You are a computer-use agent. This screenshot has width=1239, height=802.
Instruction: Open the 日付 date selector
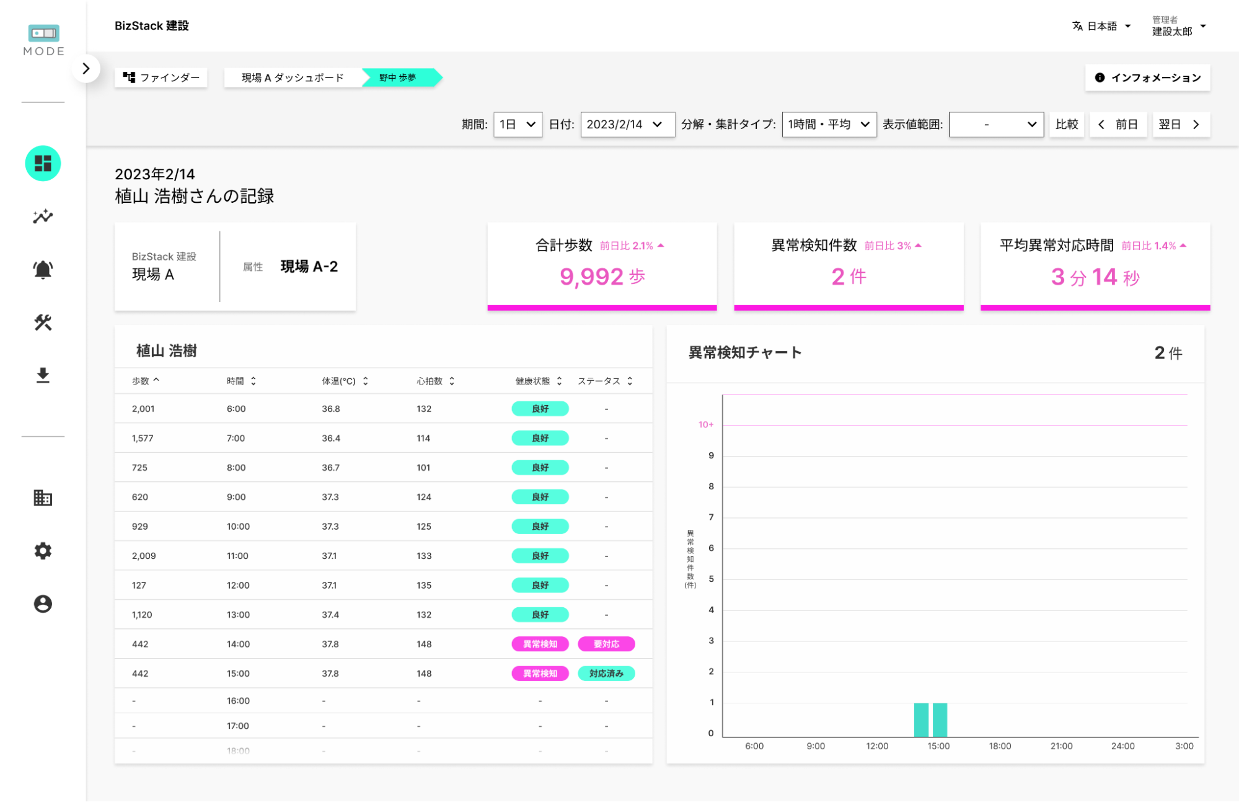[x=627, y=124]
